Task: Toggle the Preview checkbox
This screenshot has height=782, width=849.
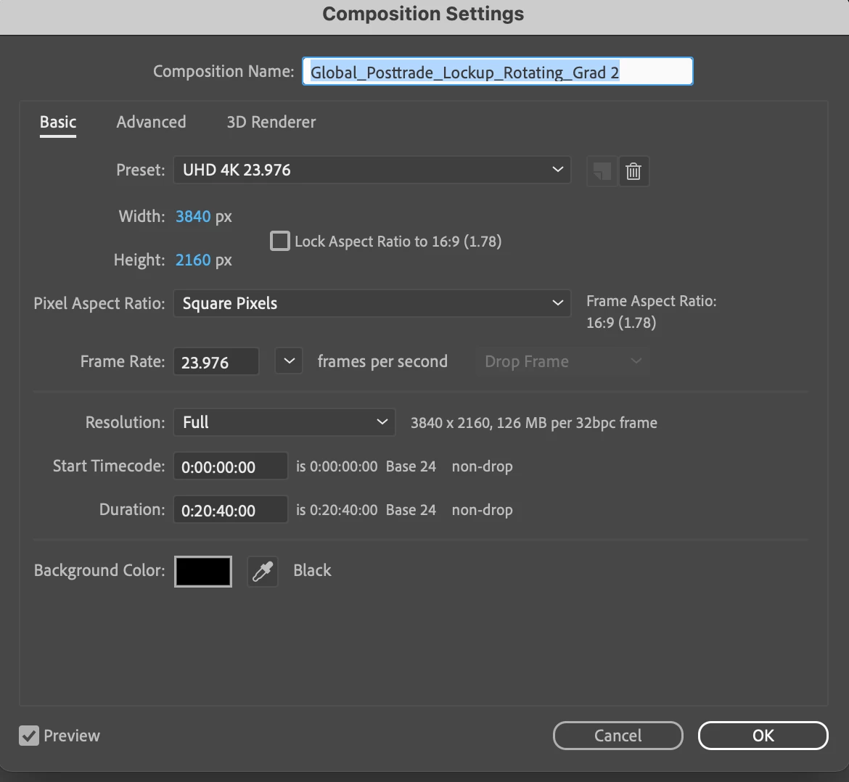Action: pyautogui.click(x=29, y=736)
